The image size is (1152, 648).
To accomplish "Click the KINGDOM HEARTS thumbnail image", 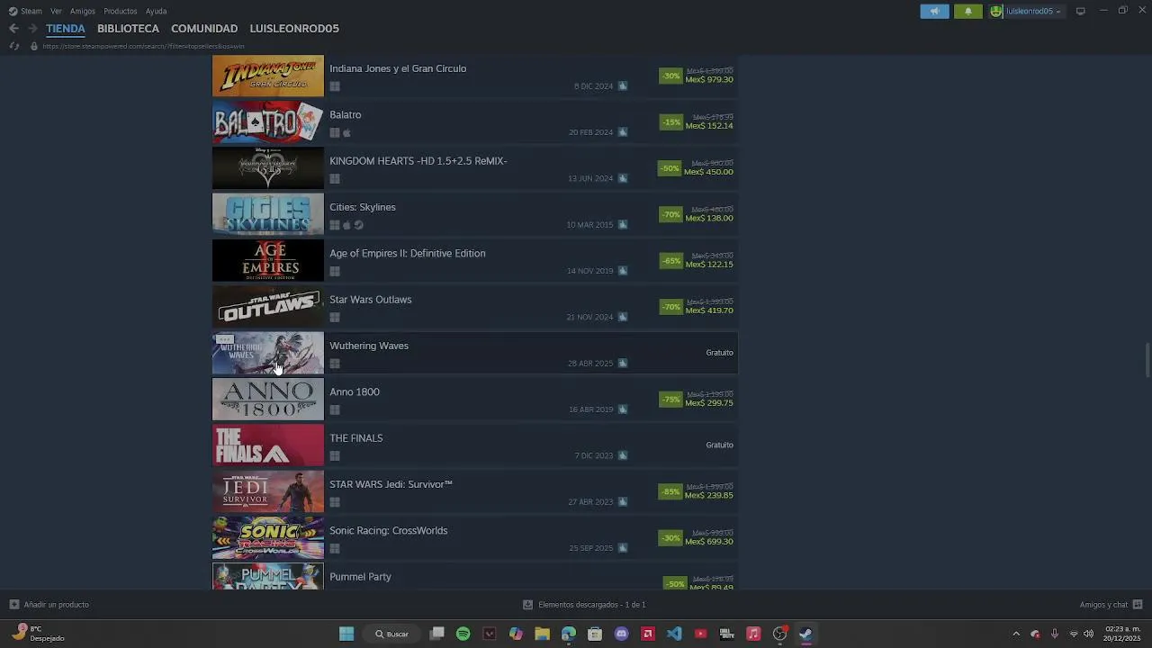I will click(268, 168).
